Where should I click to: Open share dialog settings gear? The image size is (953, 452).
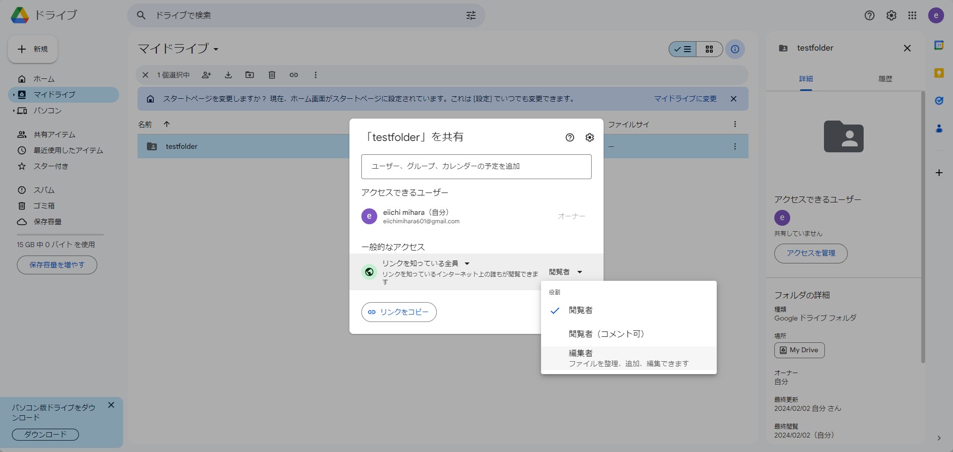(x=590, y=137)
